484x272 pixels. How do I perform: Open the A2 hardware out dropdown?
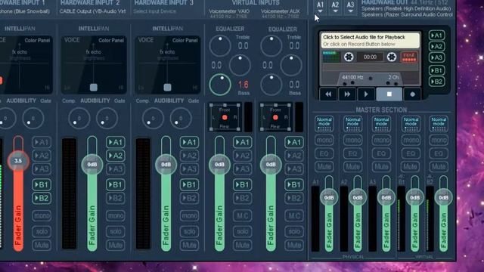pos(335,7)
